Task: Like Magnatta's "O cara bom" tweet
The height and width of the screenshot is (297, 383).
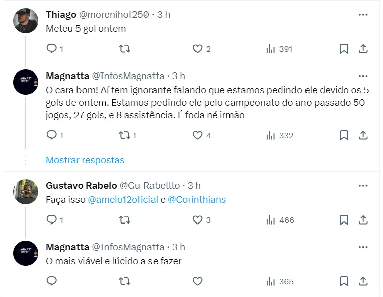Action: (198, 135)
